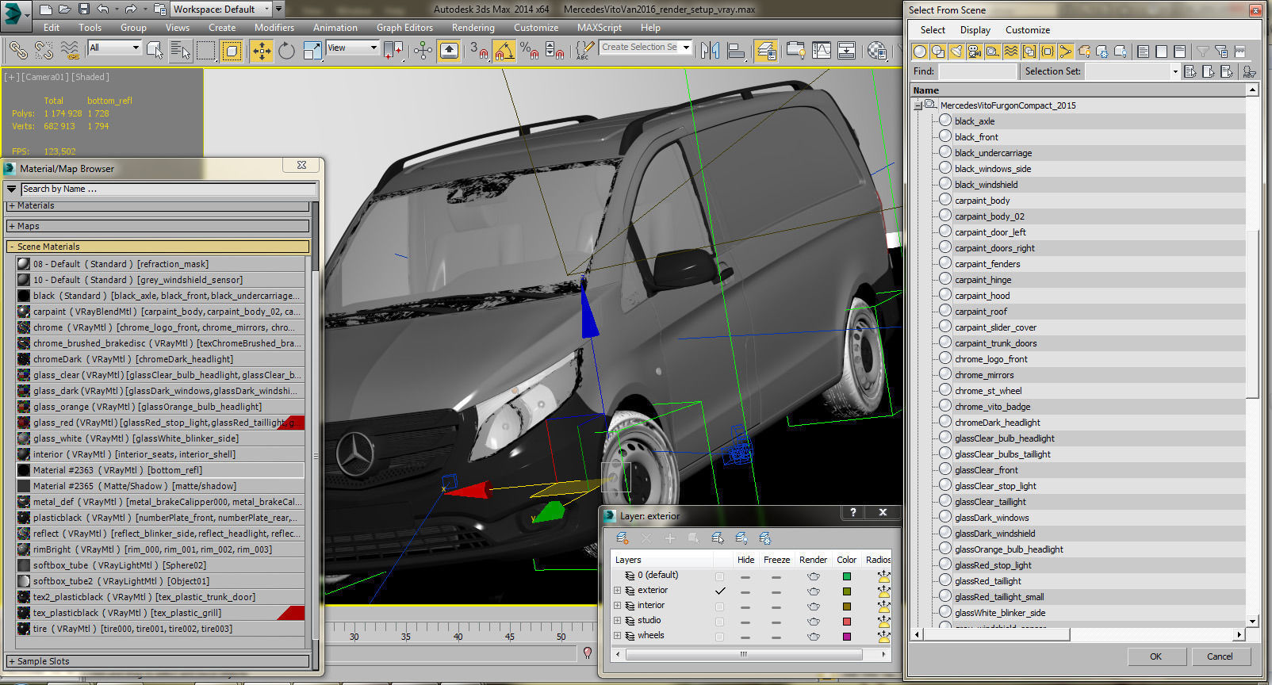Image resolution: width=1272 pixels, height=685 pixels.
Task: Expand the exterior layer in Layer dialog
Action: point(617,591)
